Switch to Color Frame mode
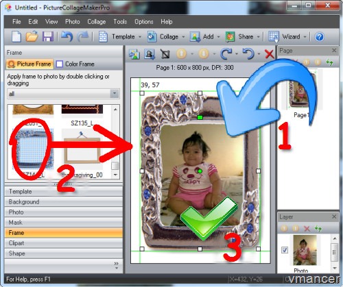Viewport: 343px width, 287px height. [75, 64]
